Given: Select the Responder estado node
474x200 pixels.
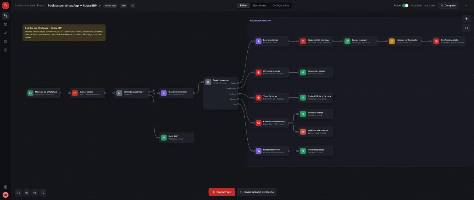Looking at the screenshot, I should (x=316, y=72).
